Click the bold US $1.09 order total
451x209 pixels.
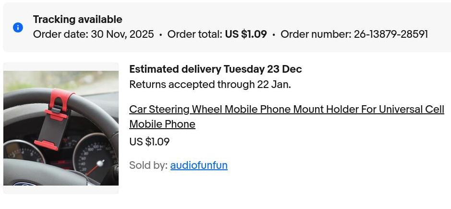click(245, 34)
